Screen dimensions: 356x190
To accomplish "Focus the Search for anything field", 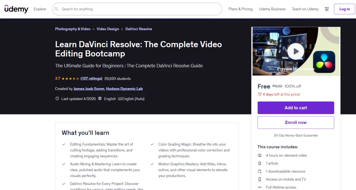I will (x=137, y=9).
